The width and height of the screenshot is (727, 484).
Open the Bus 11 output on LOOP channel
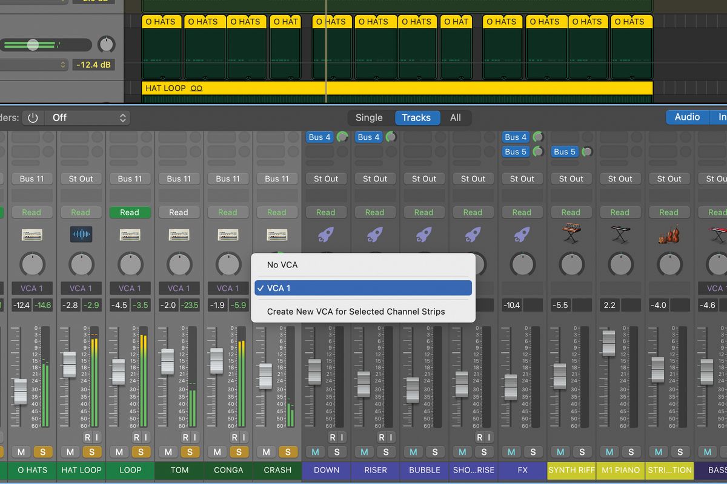130,178
